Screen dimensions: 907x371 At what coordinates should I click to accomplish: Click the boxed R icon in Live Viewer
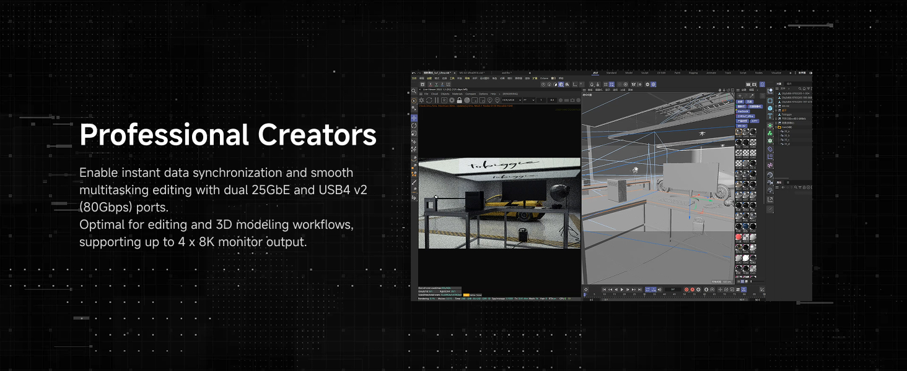[444, 100]
